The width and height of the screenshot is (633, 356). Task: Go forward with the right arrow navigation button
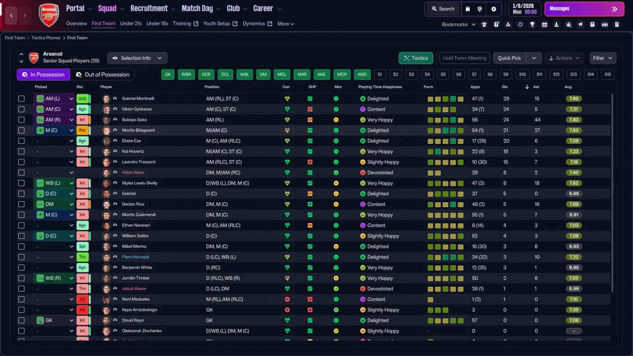coord(25,15)
